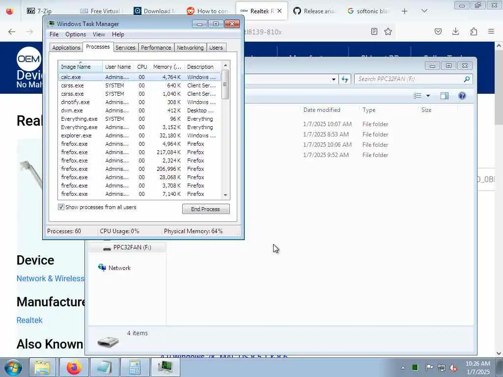Open Windows Explorer from the taskbar
The width and height of the screenshot is (503, 377).
[42, 367]
